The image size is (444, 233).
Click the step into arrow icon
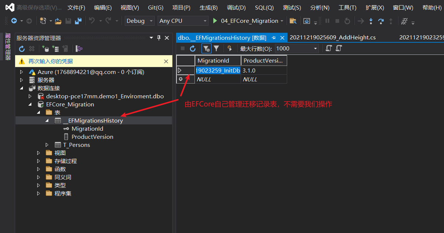[x=371, y=21]
